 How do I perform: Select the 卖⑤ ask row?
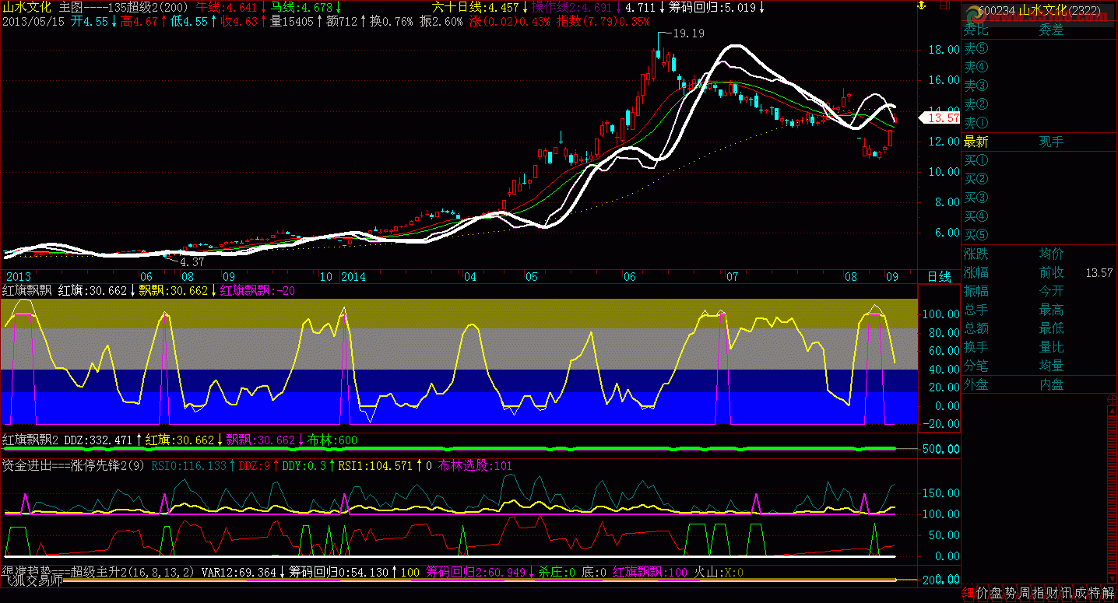[x=1039, y=48]
